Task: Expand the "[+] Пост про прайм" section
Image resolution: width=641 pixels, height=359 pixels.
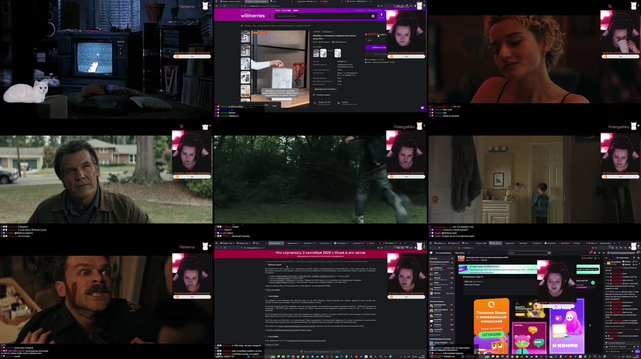Action: click(272, 290)
